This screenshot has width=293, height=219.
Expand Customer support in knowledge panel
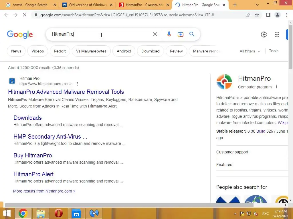[x=252, y=152]
